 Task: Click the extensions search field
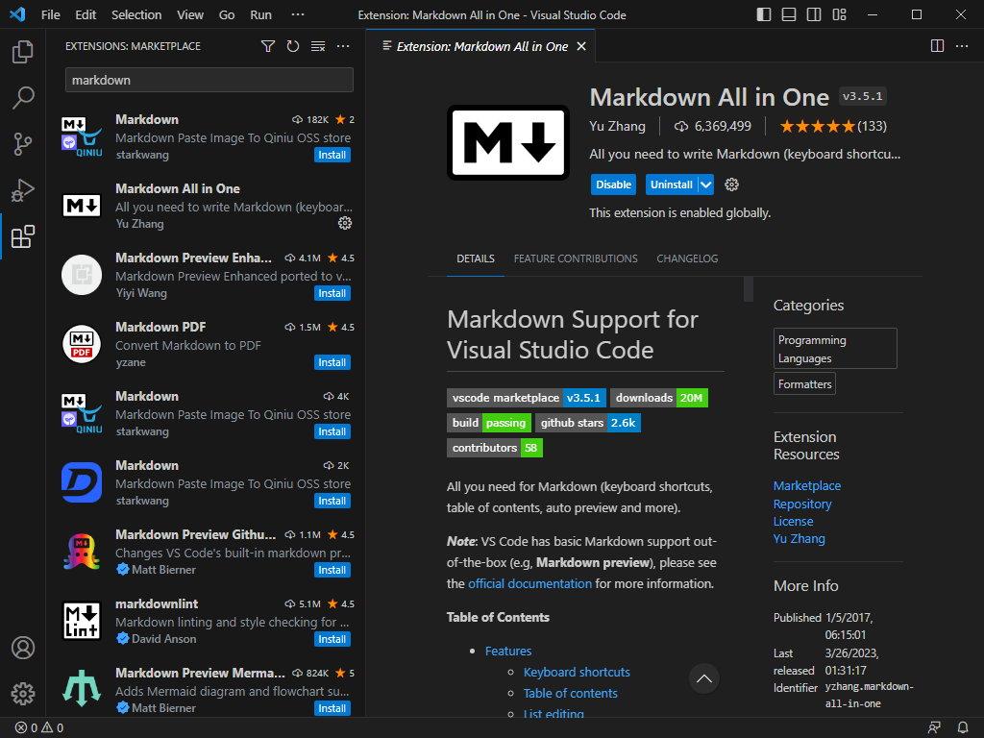209,80
